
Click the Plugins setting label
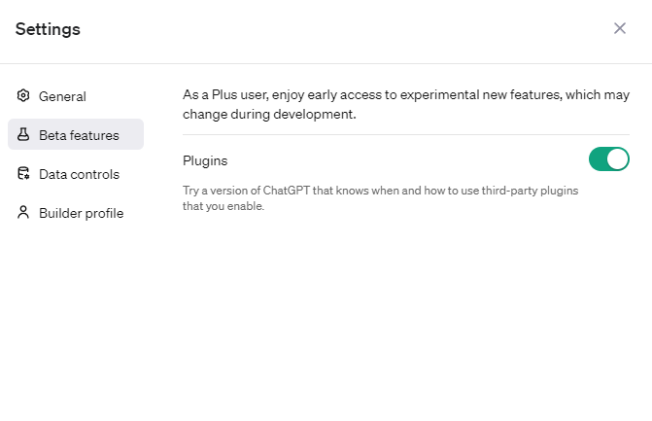[205, 160]
